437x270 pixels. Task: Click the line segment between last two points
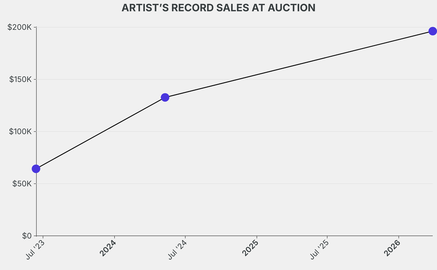(x=299, y=64)
